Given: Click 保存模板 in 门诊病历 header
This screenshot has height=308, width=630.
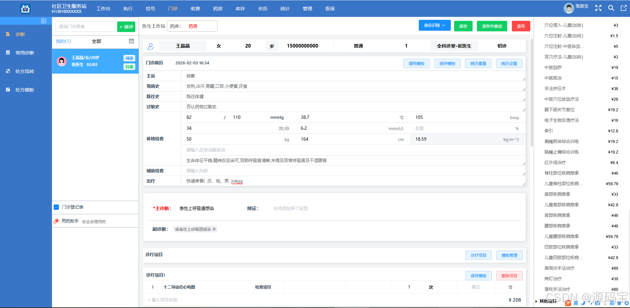Looking at the screenshot, I should [448, 63].
